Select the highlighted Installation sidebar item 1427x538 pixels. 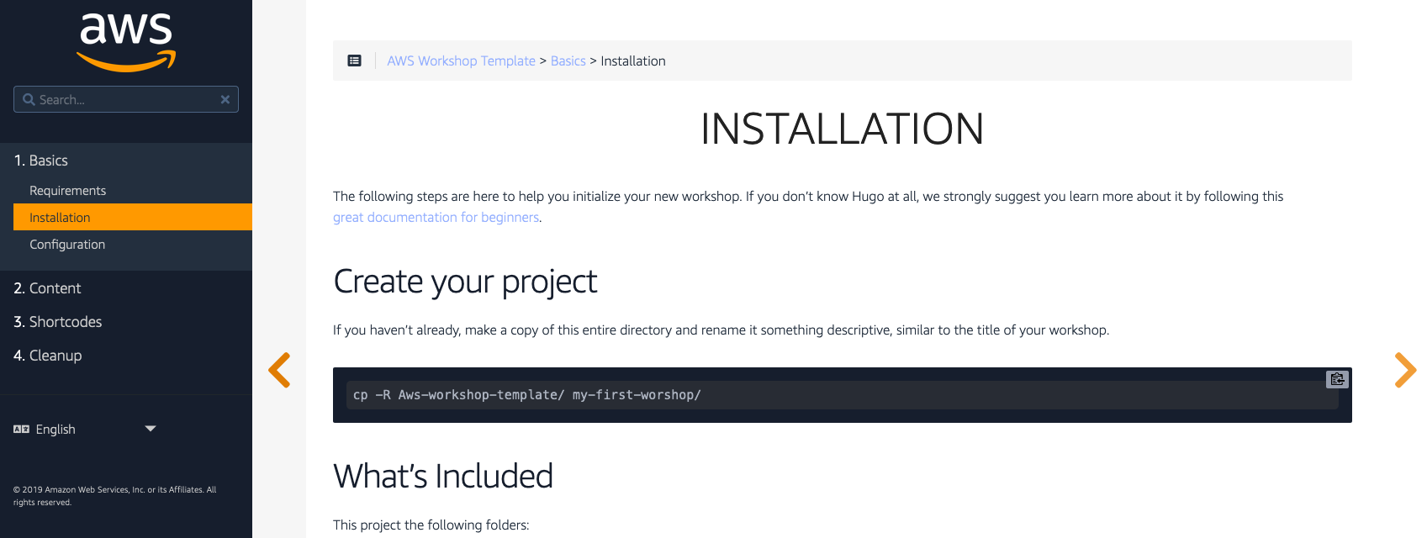point(133,217)
